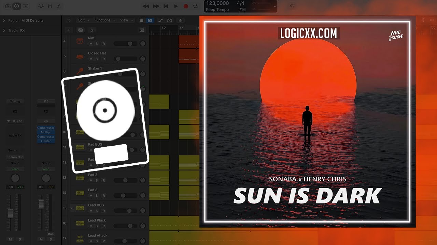Click the Pad 2 volume slider
This screenshot has width=437, height=245.
pos(125,180)
